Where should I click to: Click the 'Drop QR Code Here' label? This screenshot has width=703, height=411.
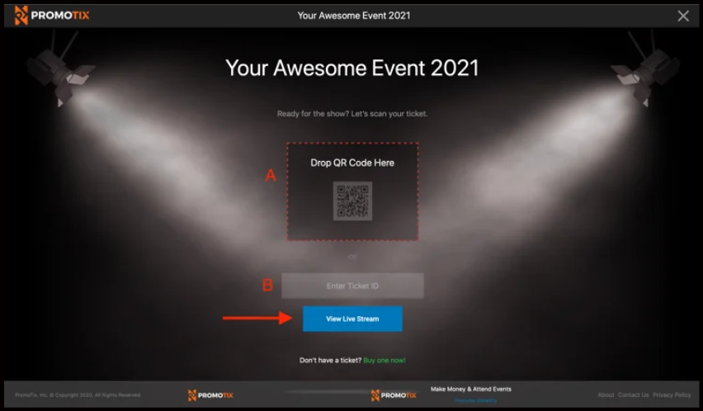352,163
